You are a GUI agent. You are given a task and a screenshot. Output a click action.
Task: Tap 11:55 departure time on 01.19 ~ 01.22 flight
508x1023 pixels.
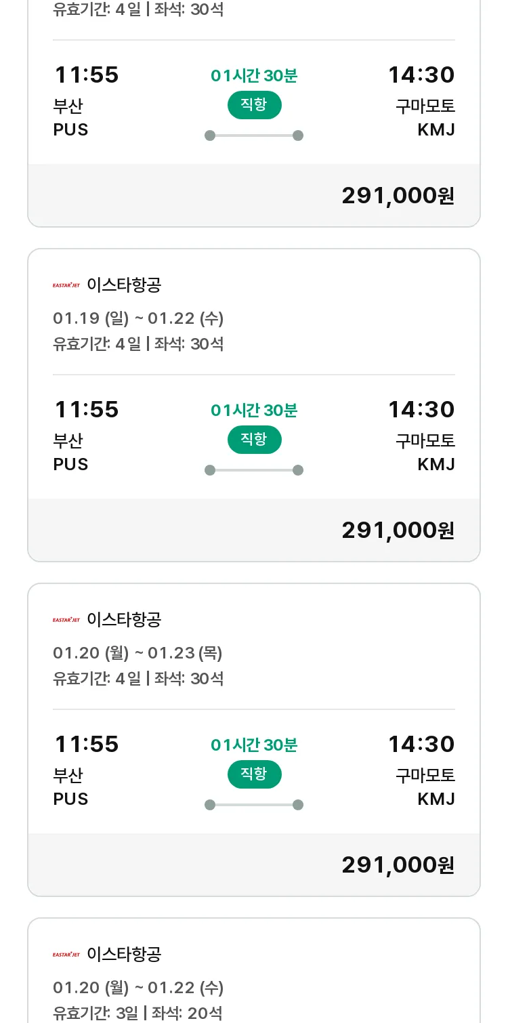(x=86, y=410)
